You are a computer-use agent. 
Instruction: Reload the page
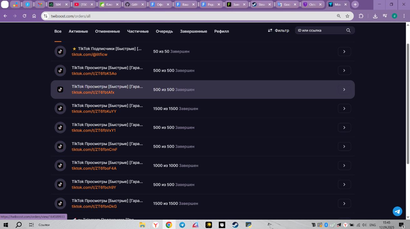click(x=24, y=16)
